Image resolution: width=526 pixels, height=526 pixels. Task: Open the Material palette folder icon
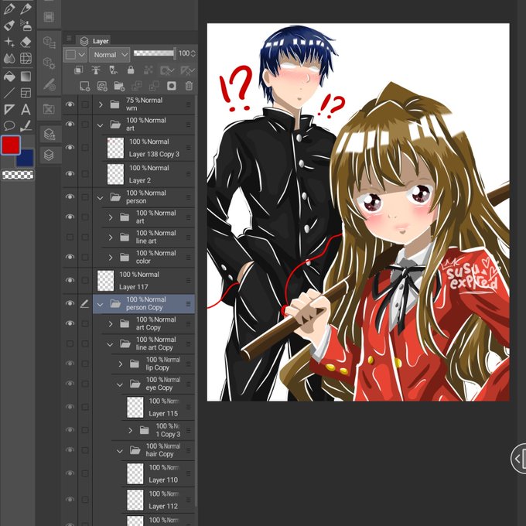click(49, 109)
